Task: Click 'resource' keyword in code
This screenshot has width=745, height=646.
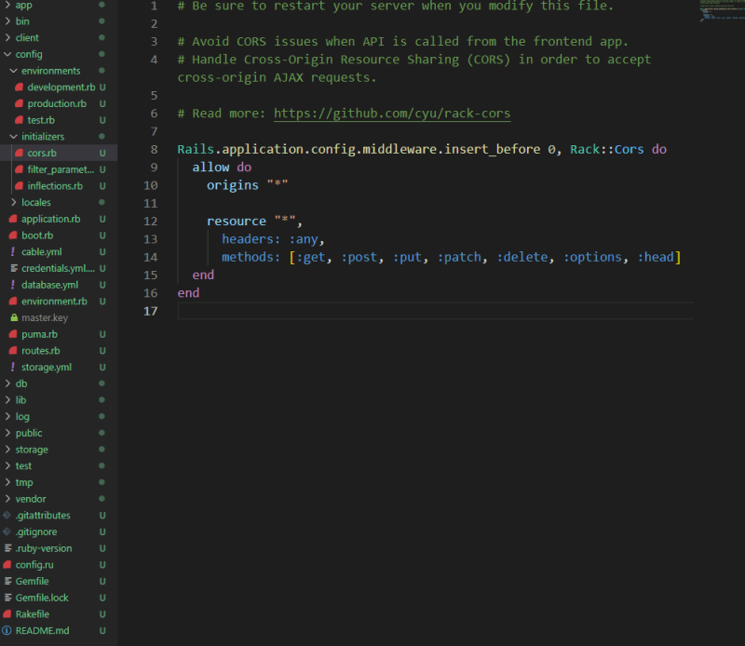Action: [x=237, y=222]
